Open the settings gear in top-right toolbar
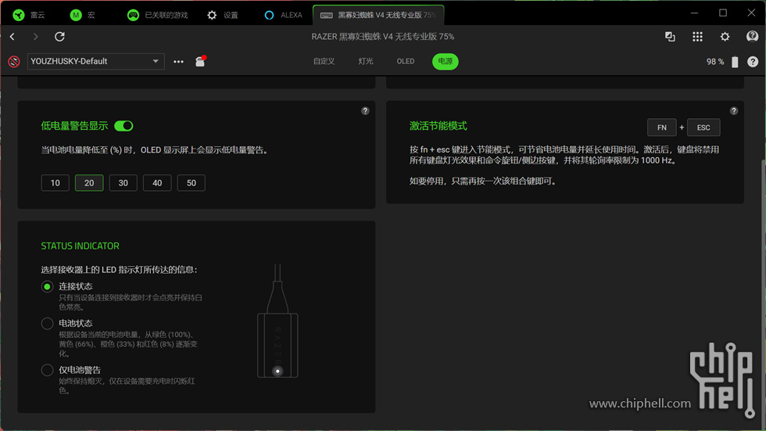 [725, 37]
